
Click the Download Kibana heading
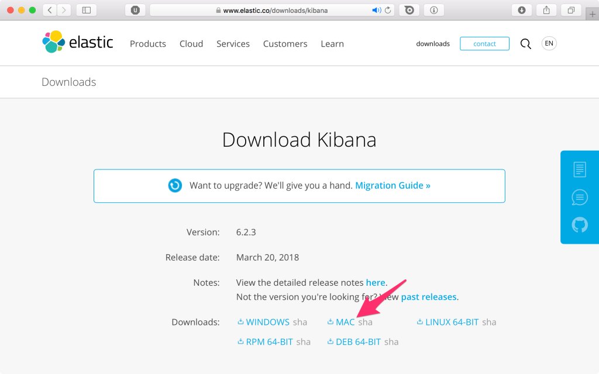pos(299,140)
